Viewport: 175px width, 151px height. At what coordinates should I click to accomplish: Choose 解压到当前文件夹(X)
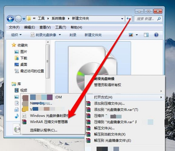point(110,134)
